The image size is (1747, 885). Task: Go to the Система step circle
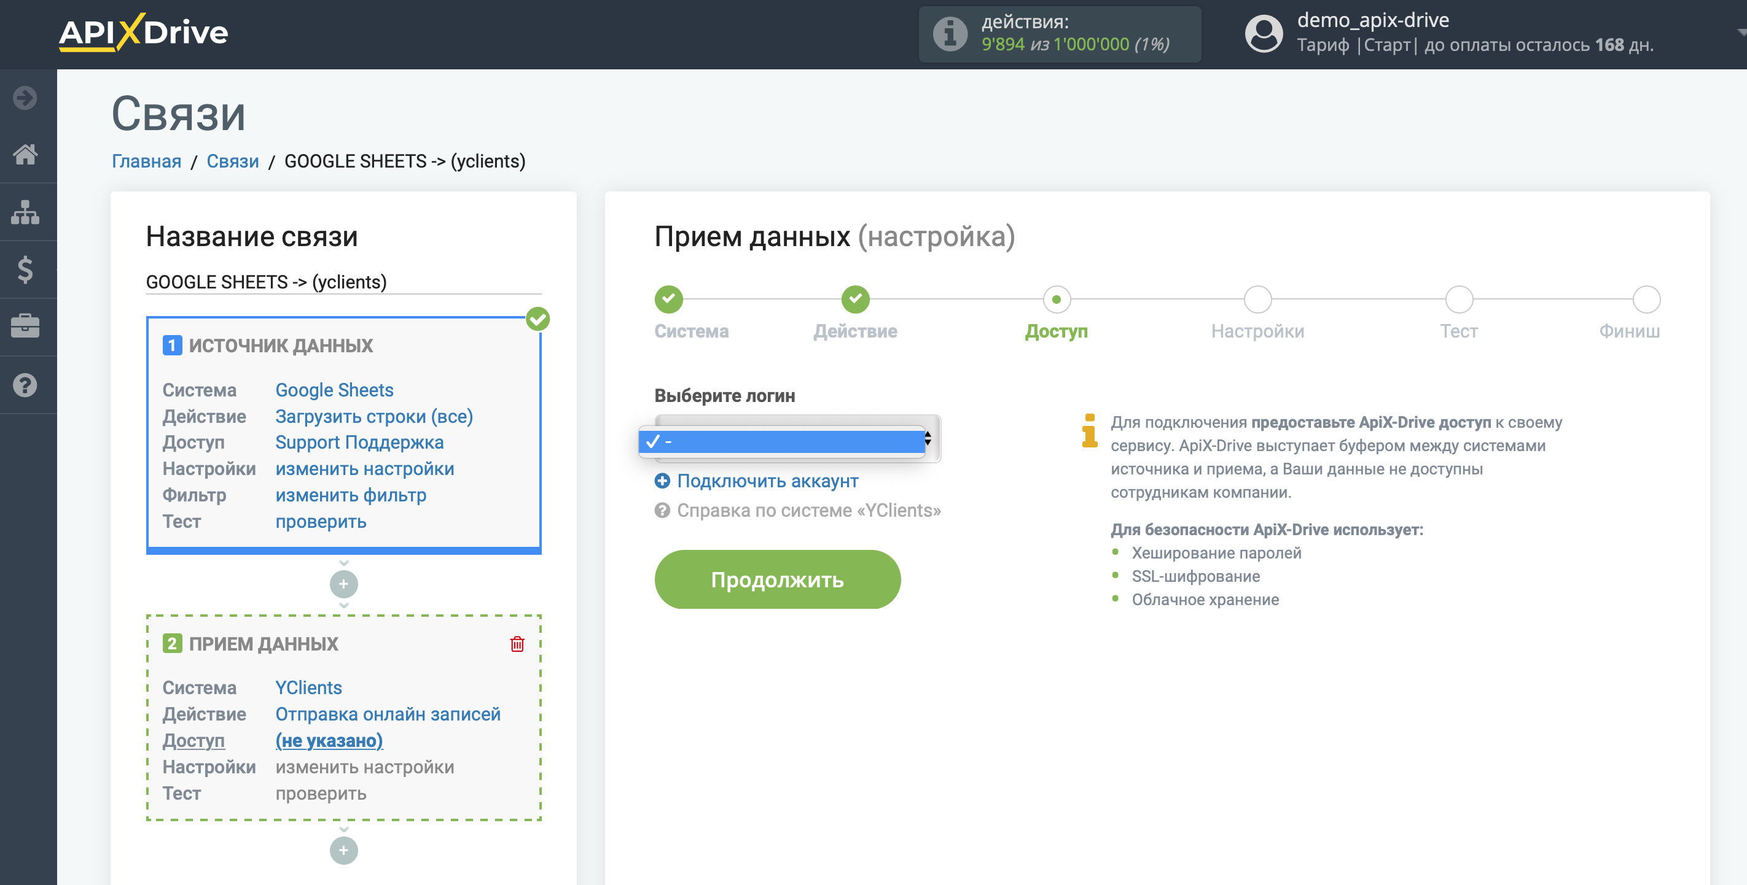pos(669,299)
